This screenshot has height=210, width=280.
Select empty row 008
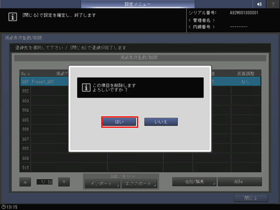(140, 148)
